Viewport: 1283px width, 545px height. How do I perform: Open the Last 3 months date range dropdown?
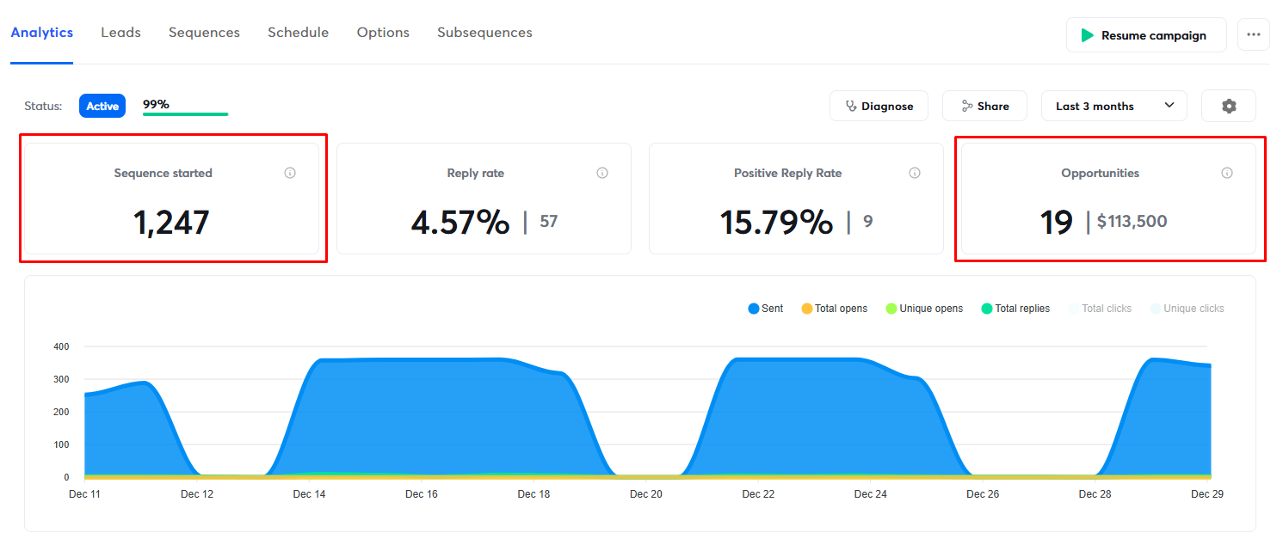(1113, 105)
